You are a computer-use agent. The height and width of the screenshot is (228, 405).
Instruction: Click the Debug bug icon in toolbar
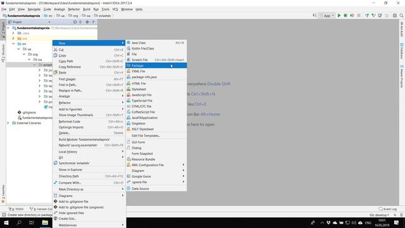click(346, 15)
